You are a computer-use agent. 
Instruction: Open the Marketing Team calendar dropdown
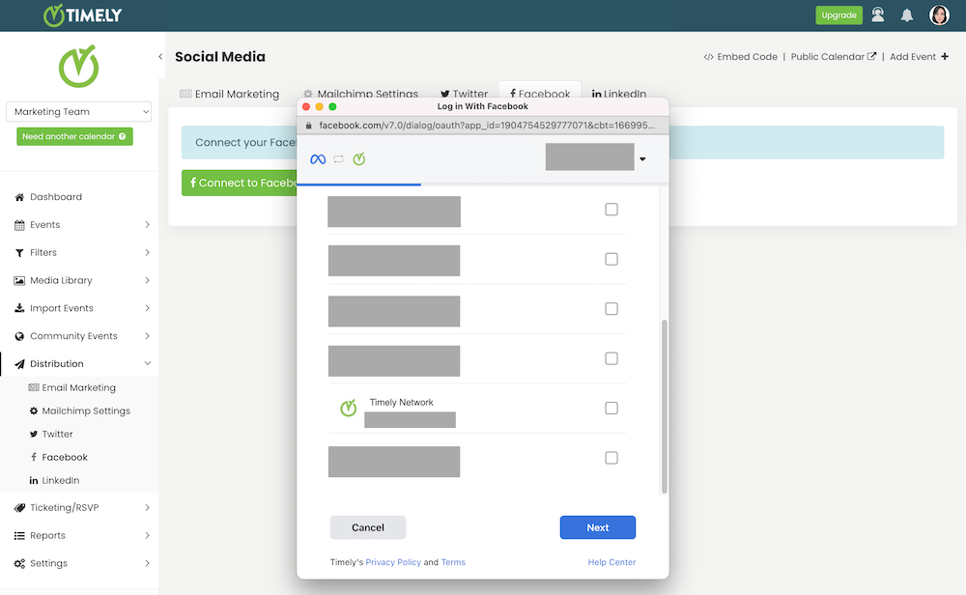pos(79,111)
